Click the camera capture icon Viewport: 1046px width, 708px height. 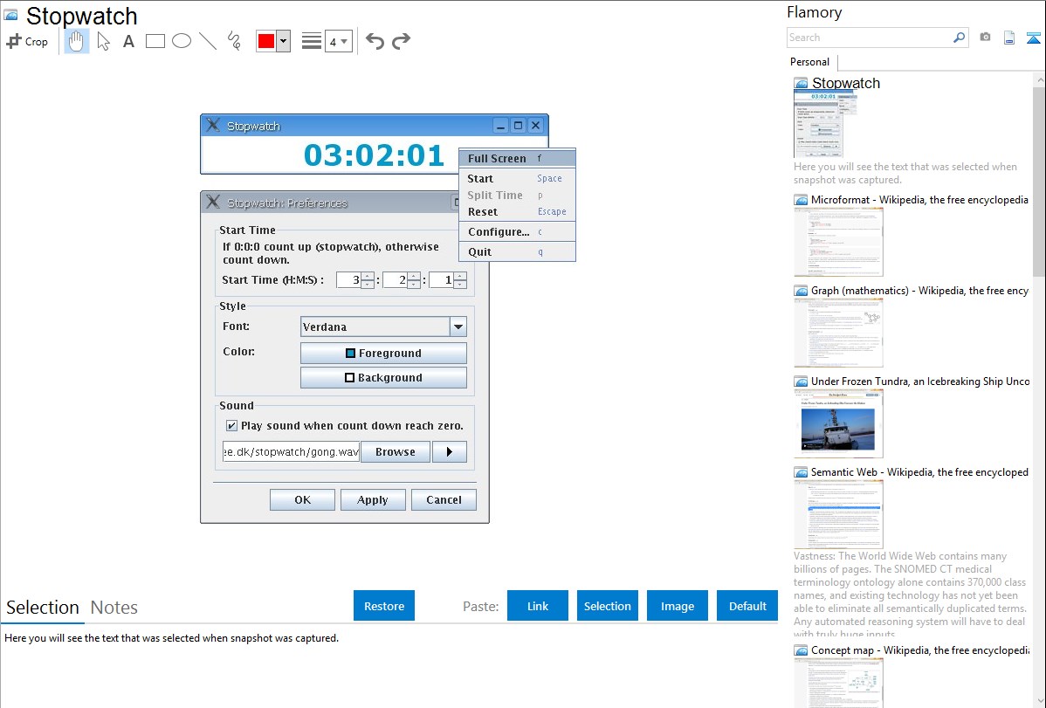pyautogui.click(x=985, y=38)
